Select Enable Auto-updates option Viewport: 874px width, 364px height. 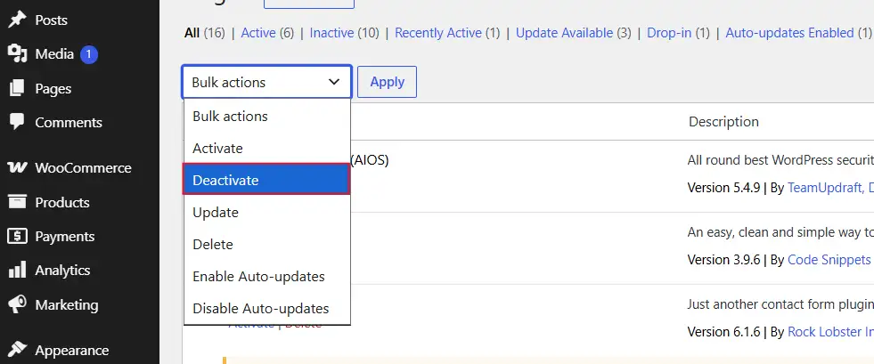click(x=267, y=277)
